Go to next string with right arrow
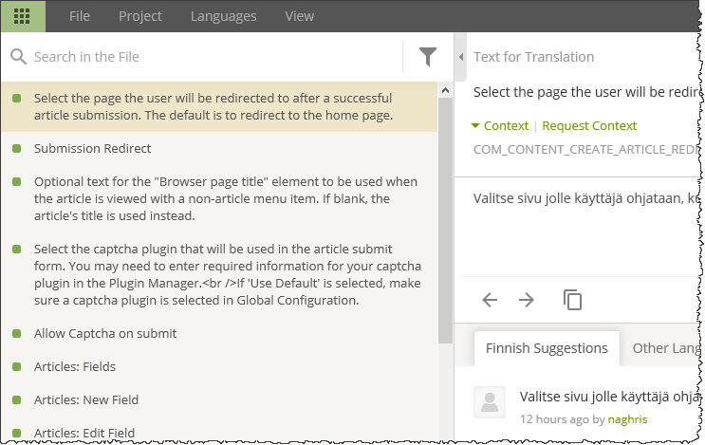705x445 pixels. point(527,300)
